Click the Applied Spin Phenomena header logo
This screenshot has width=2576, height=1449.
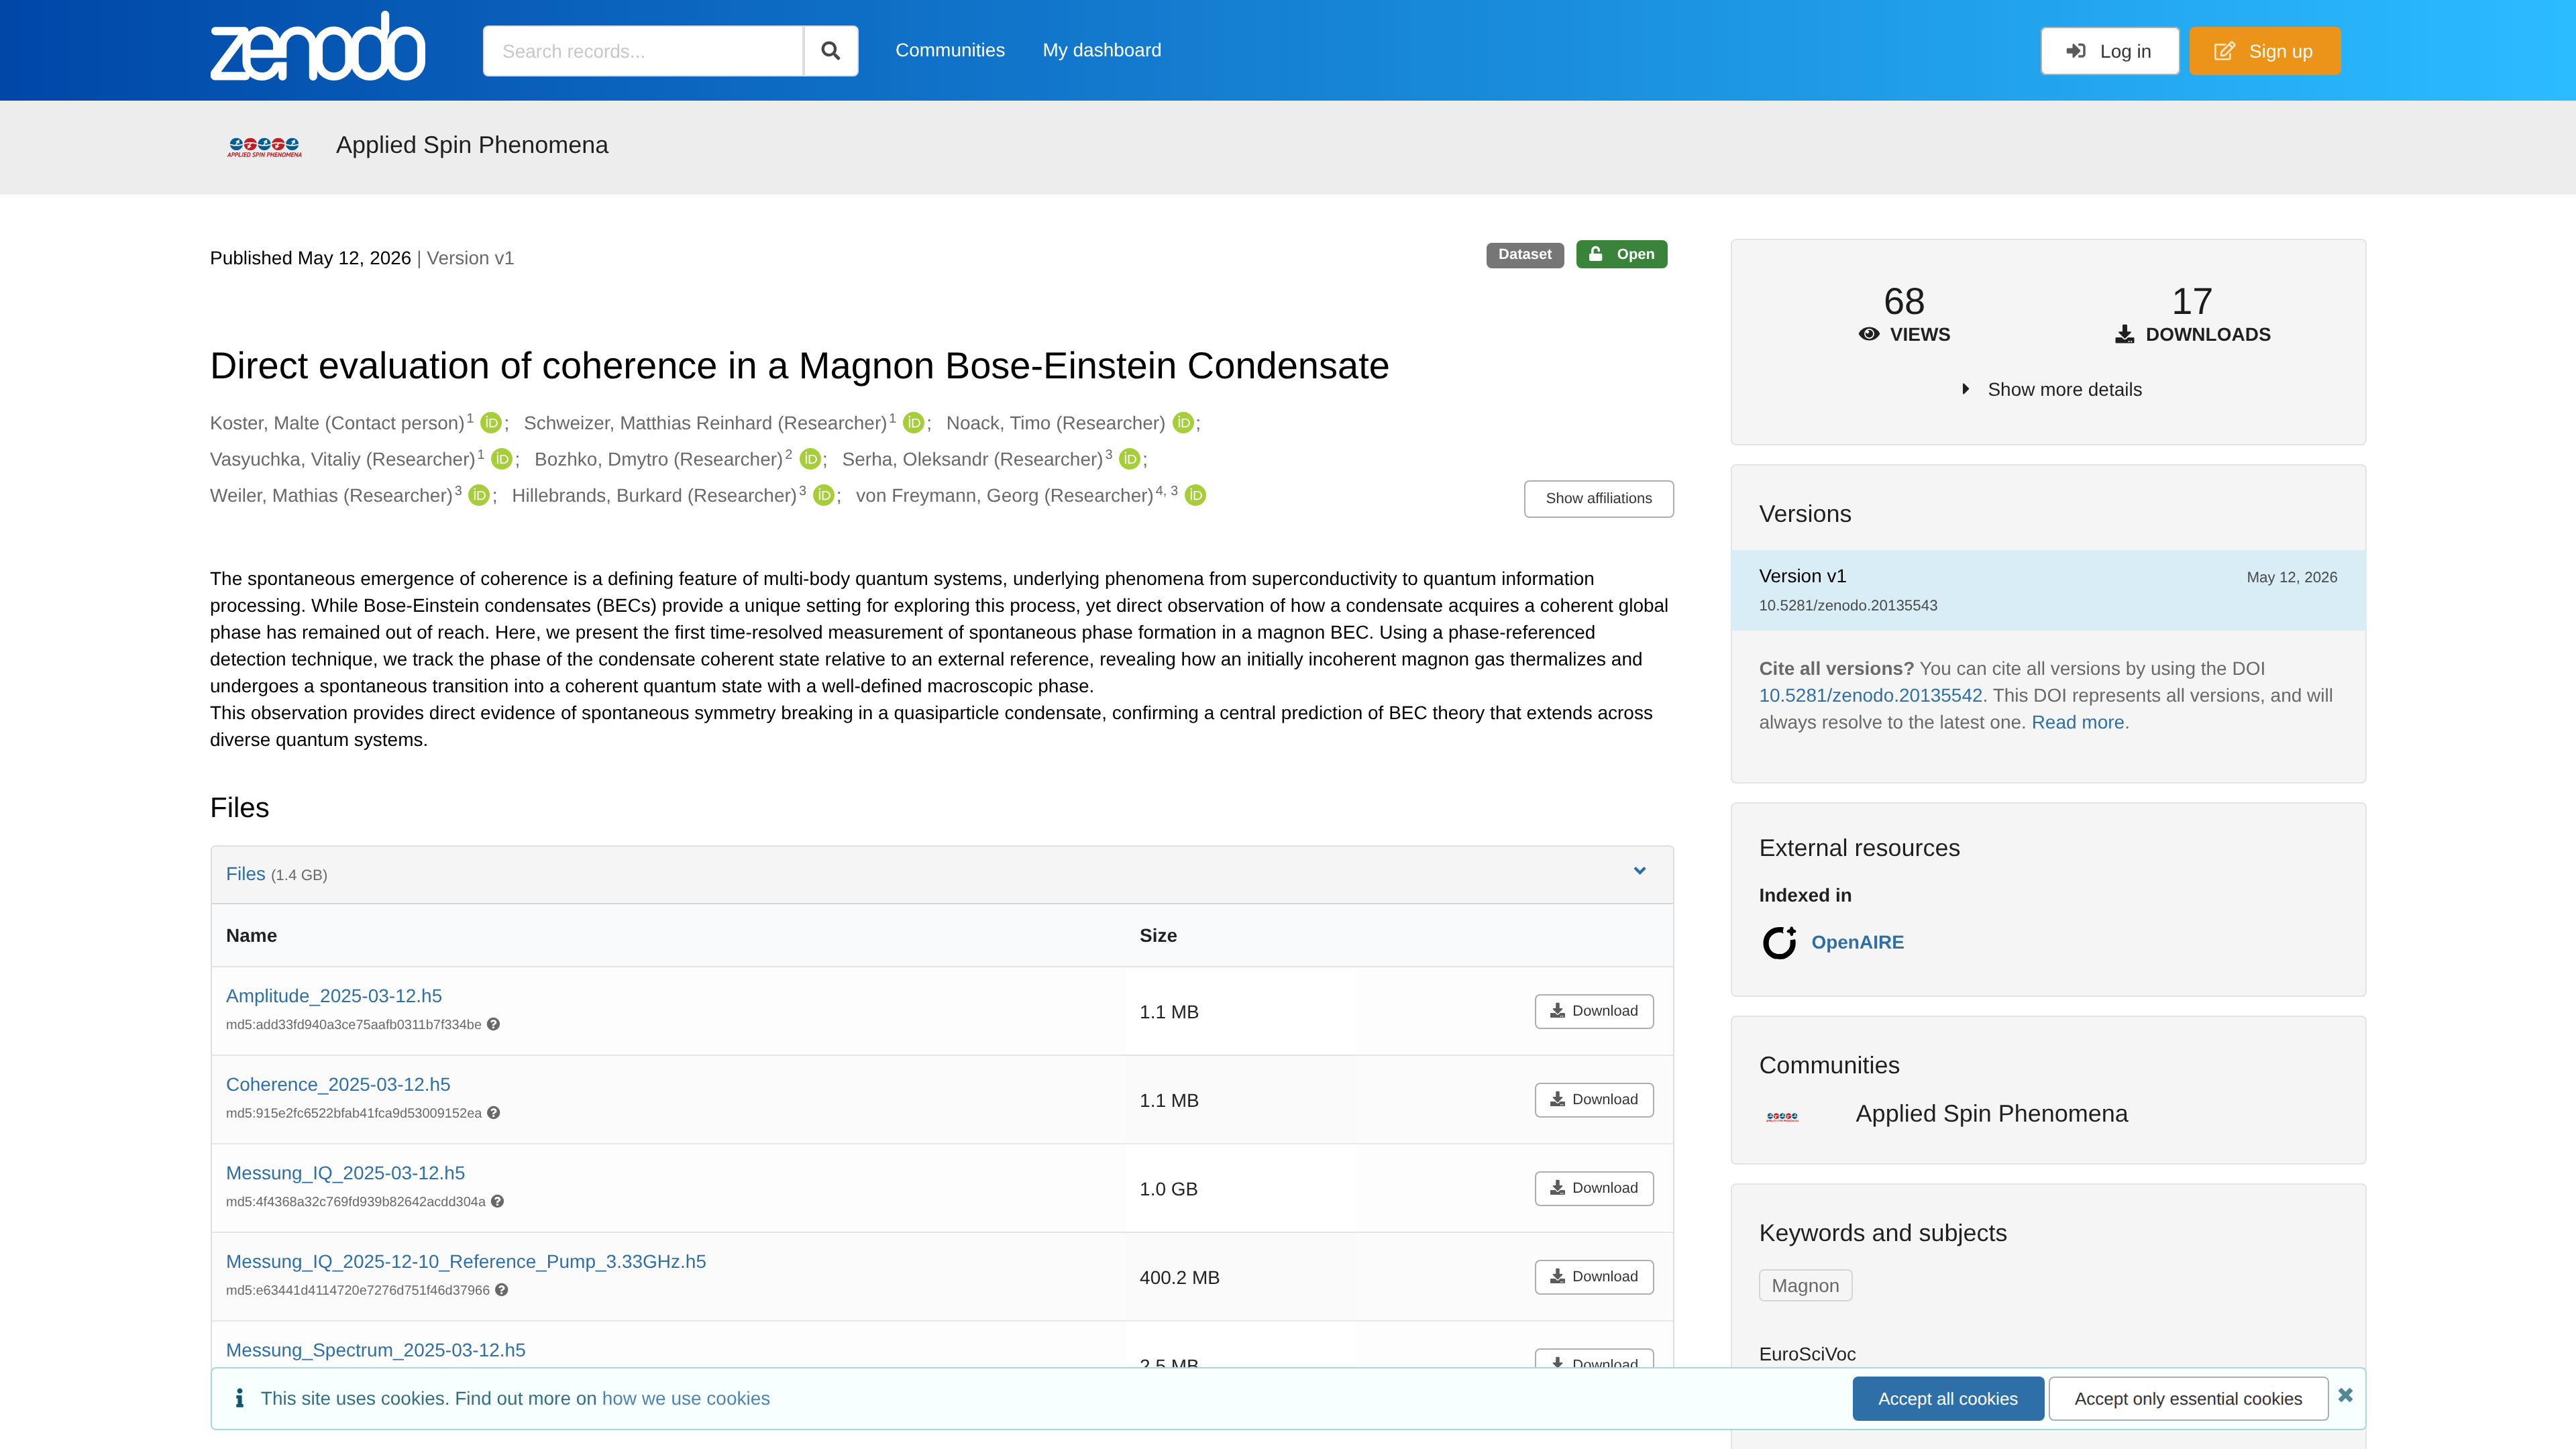264,147
